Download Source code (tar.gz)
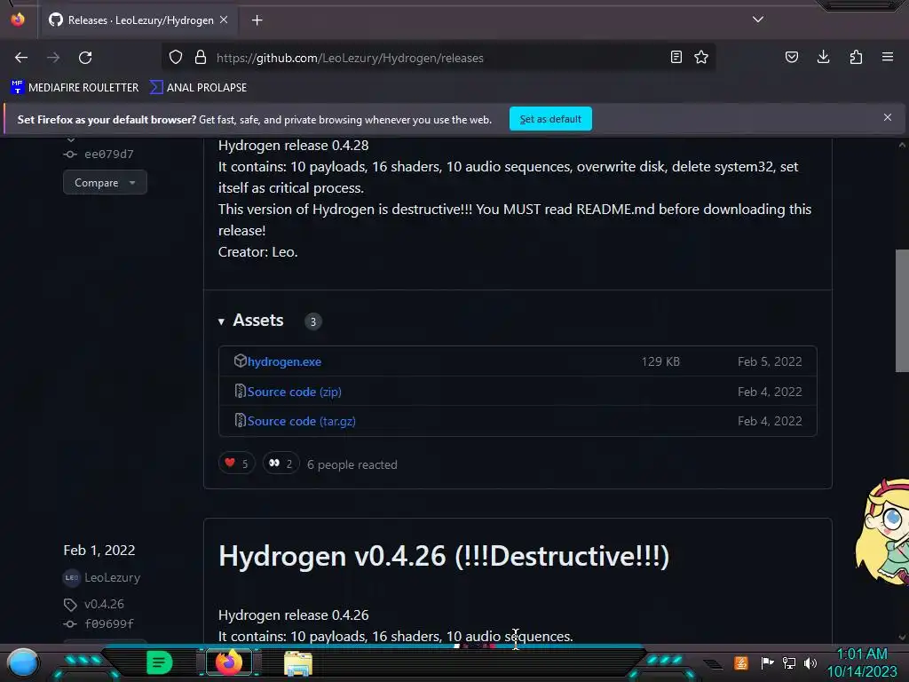This screenshot has height=682, width=909. (x=301, y=421)
